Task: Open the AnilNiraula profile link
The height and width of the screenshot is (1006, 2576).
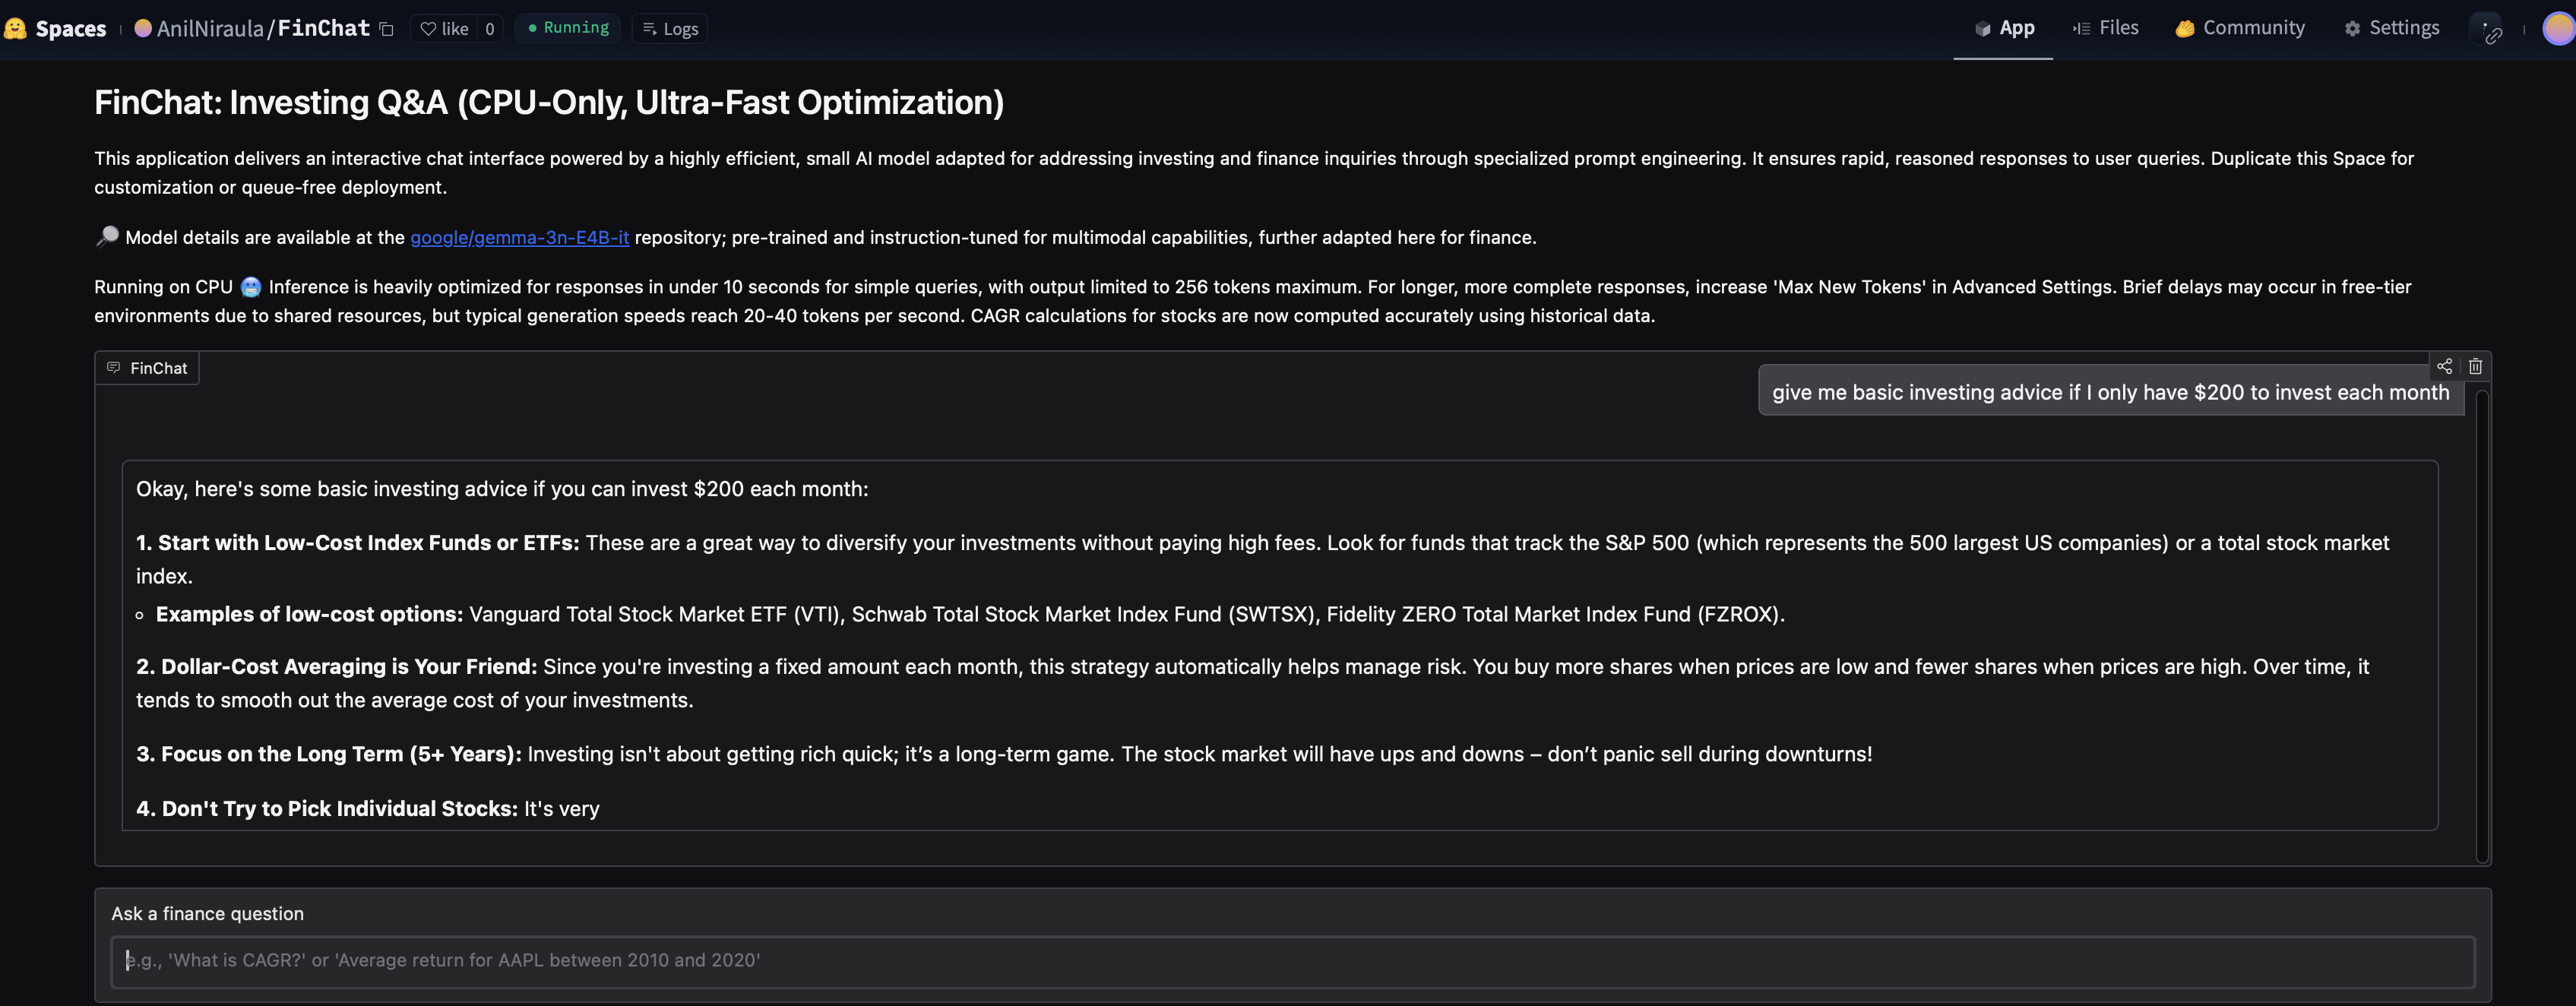Action: [x=210, y=29]
